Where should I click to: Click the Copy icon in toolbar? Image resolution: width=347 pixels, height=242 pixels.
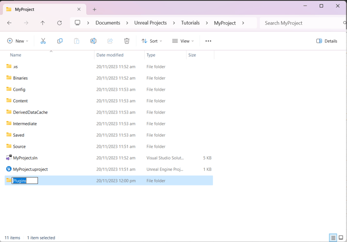click(x=60, y=41)
